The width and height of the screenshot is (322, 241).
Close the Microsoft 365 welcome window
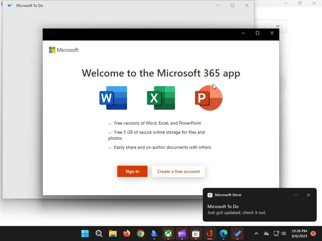click(272, 33)
